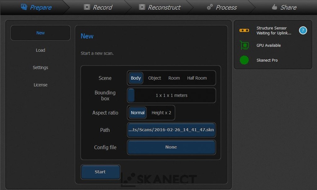Viewport: 317px width, 190px height.
Task: Open Settings in the sidebar
Action: point(40,68)
